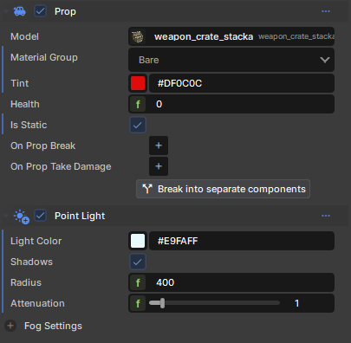
Task: Collapse the Prop component section
Action: 5,11
